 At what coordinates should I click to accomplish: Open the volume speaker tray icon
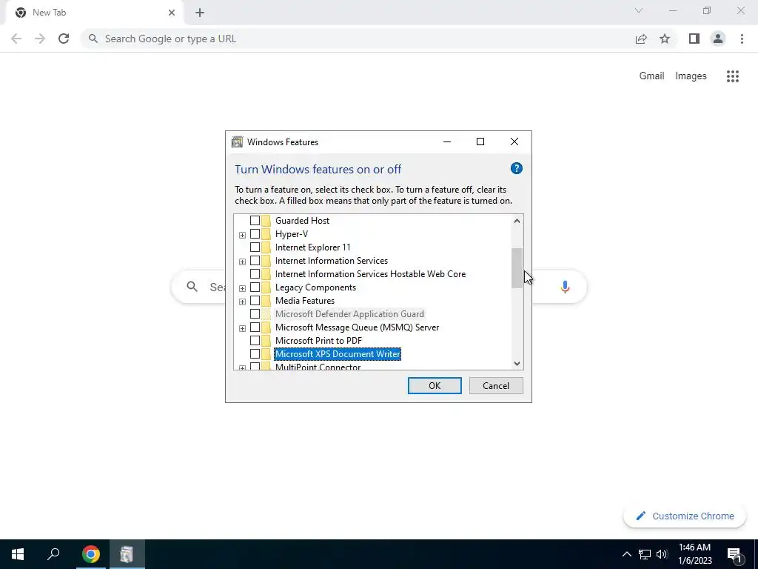(x=662, y=554)
